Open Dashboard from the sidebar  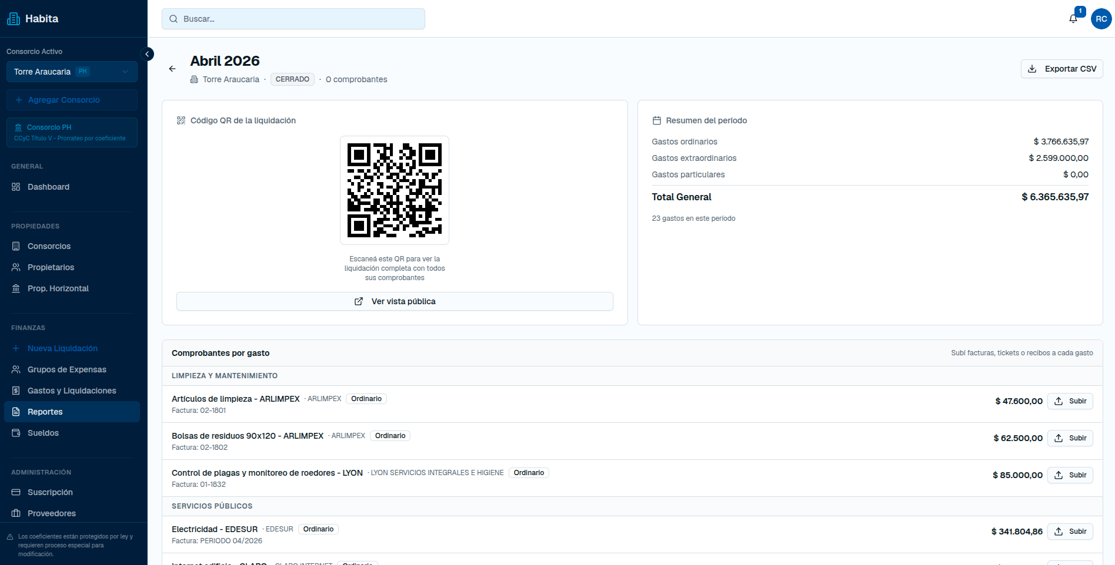[x=72, y=187]
